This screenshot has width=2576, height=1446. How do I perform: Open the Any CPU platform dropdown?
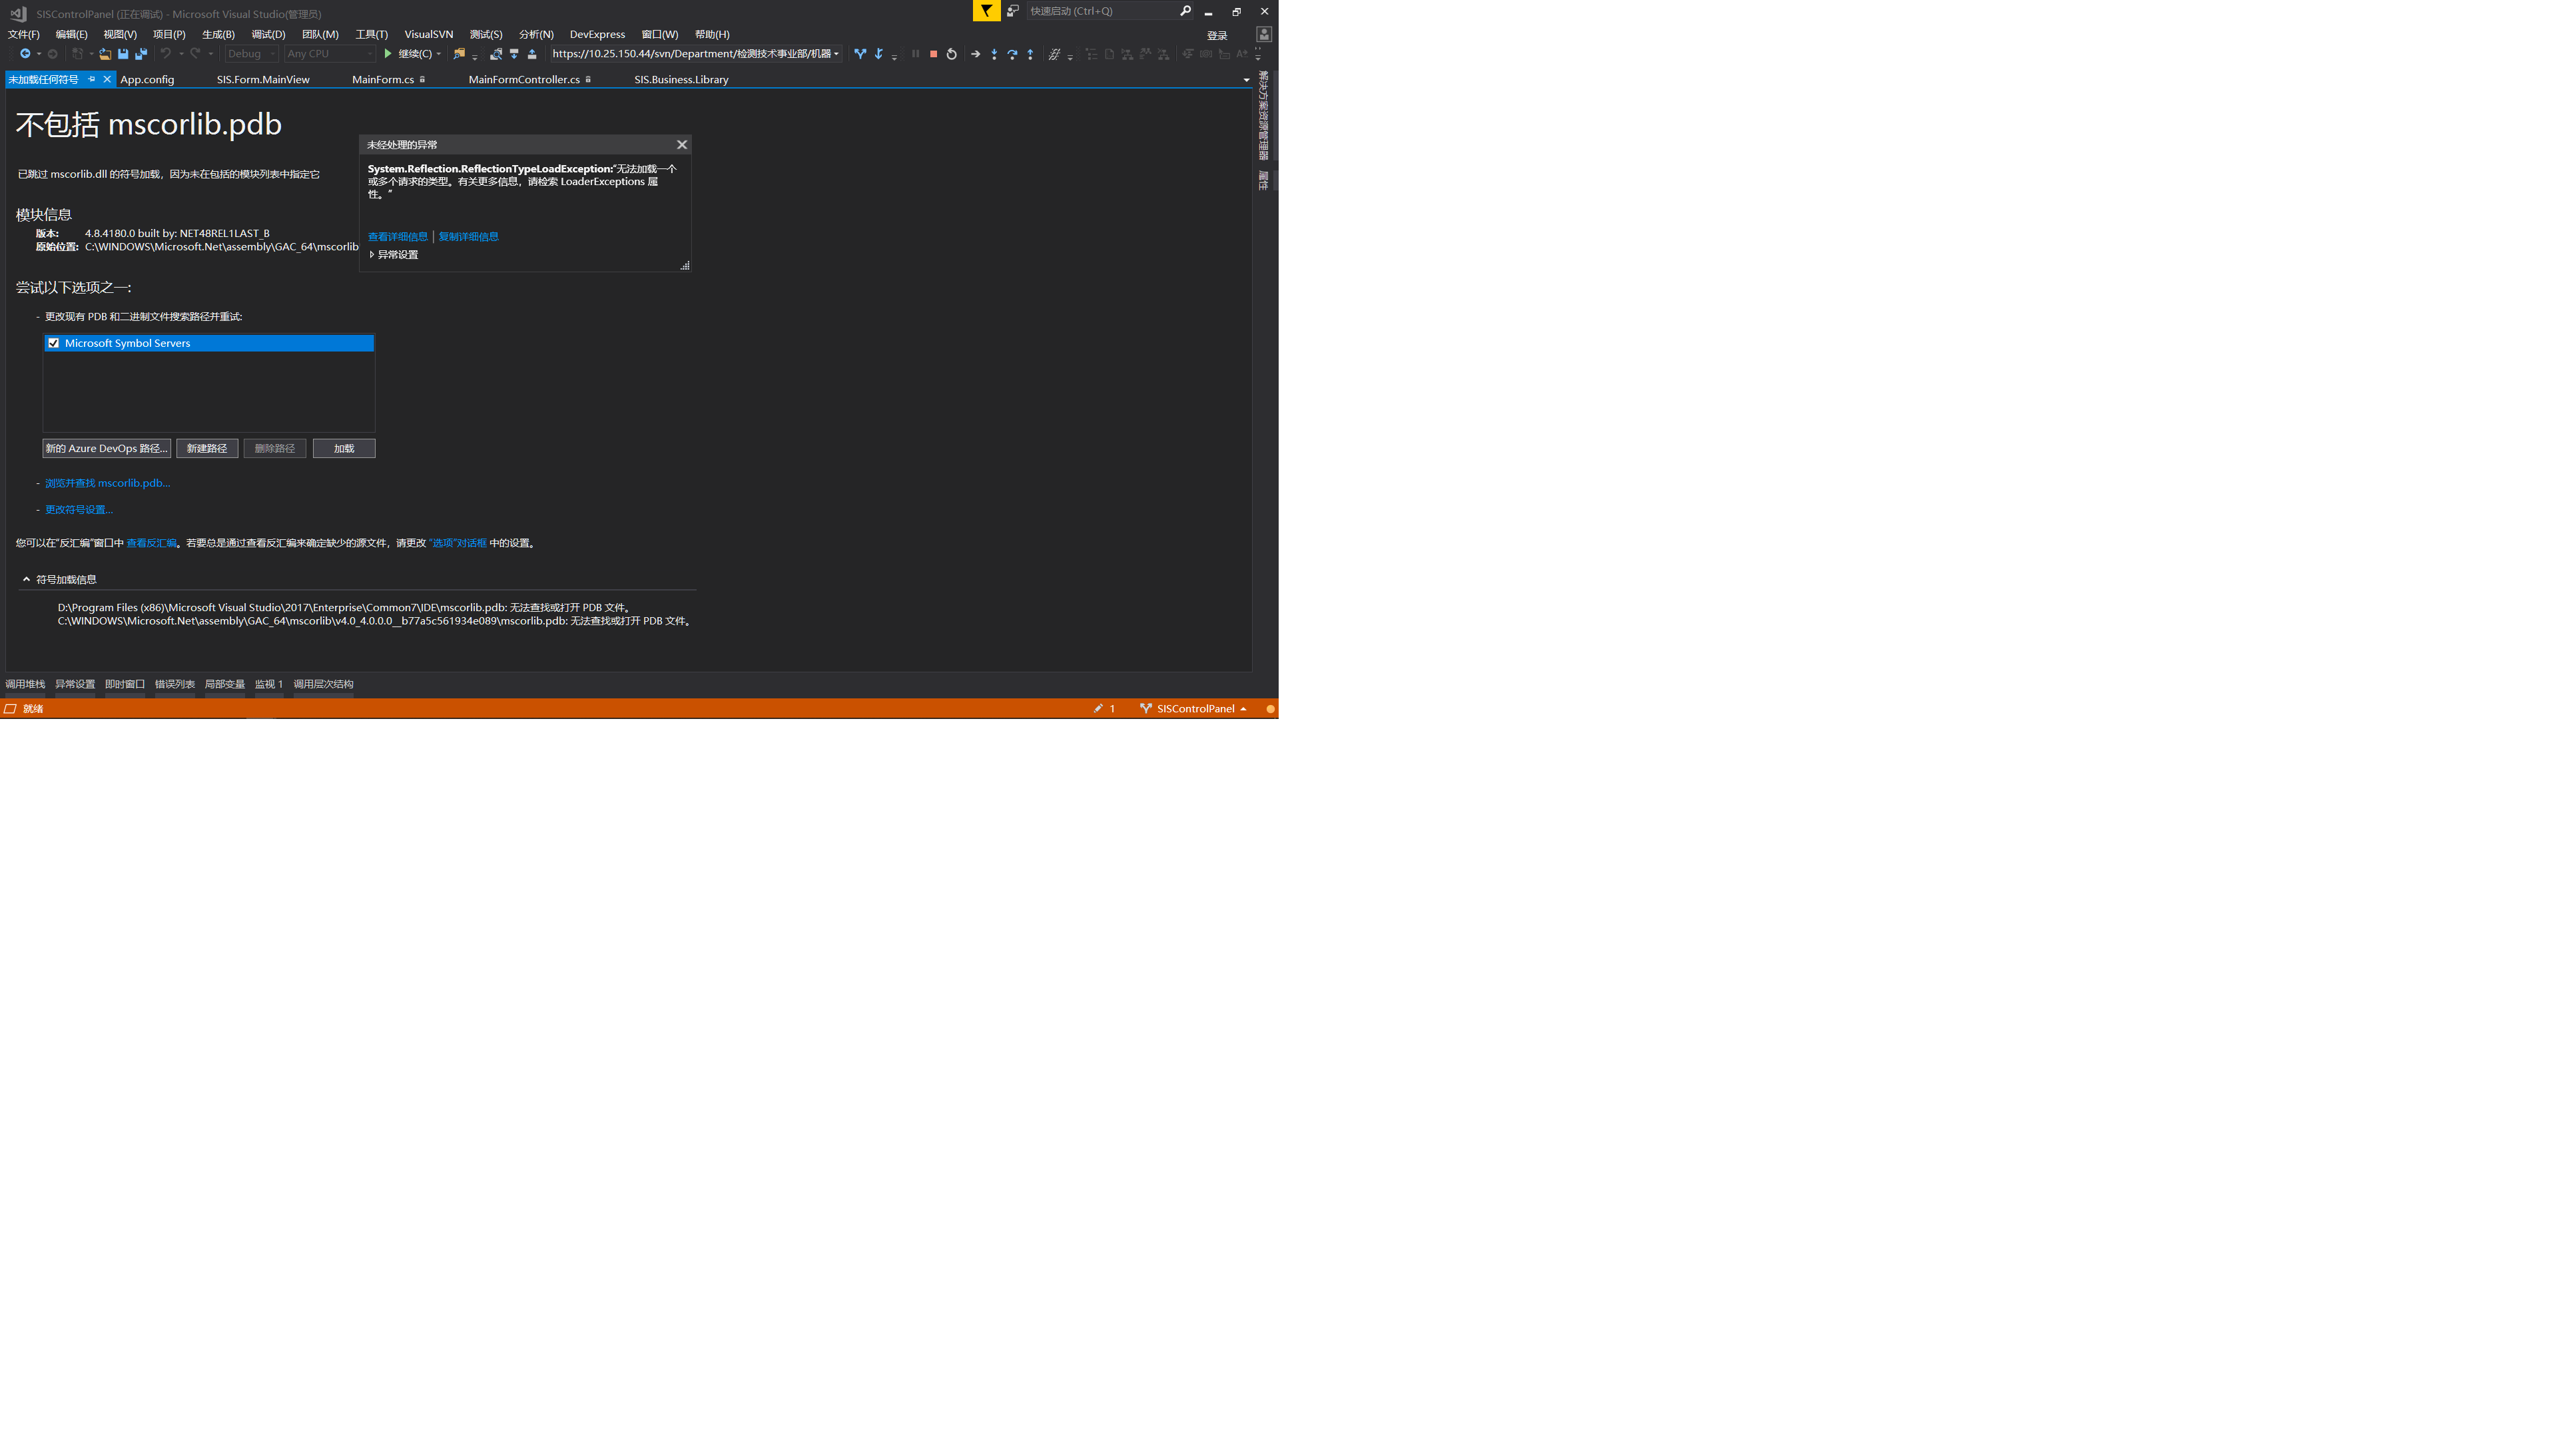click(330, 54)
